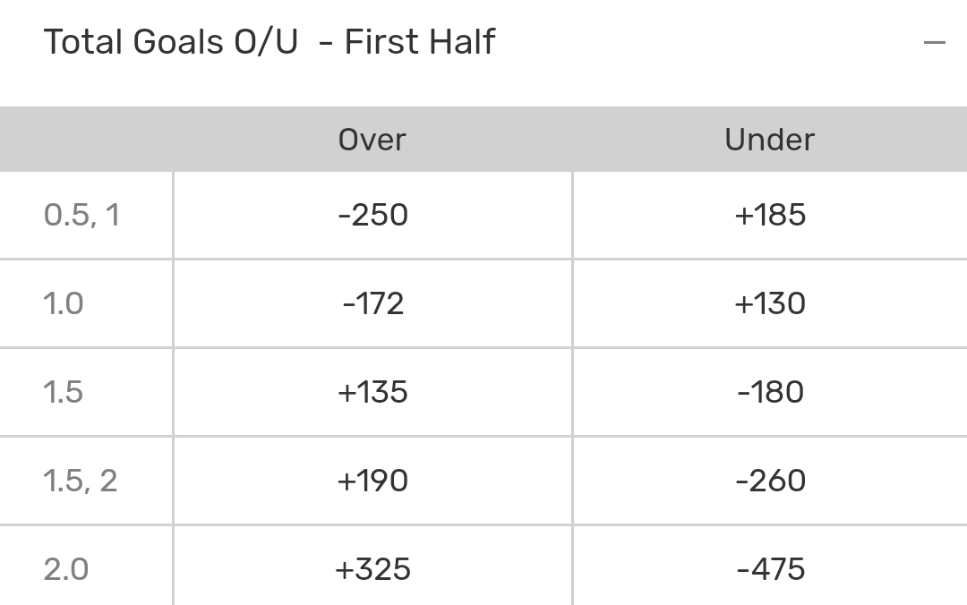Click the 1.5, 2 goal line label
This screenshot has height=605, width=967.
81,481
